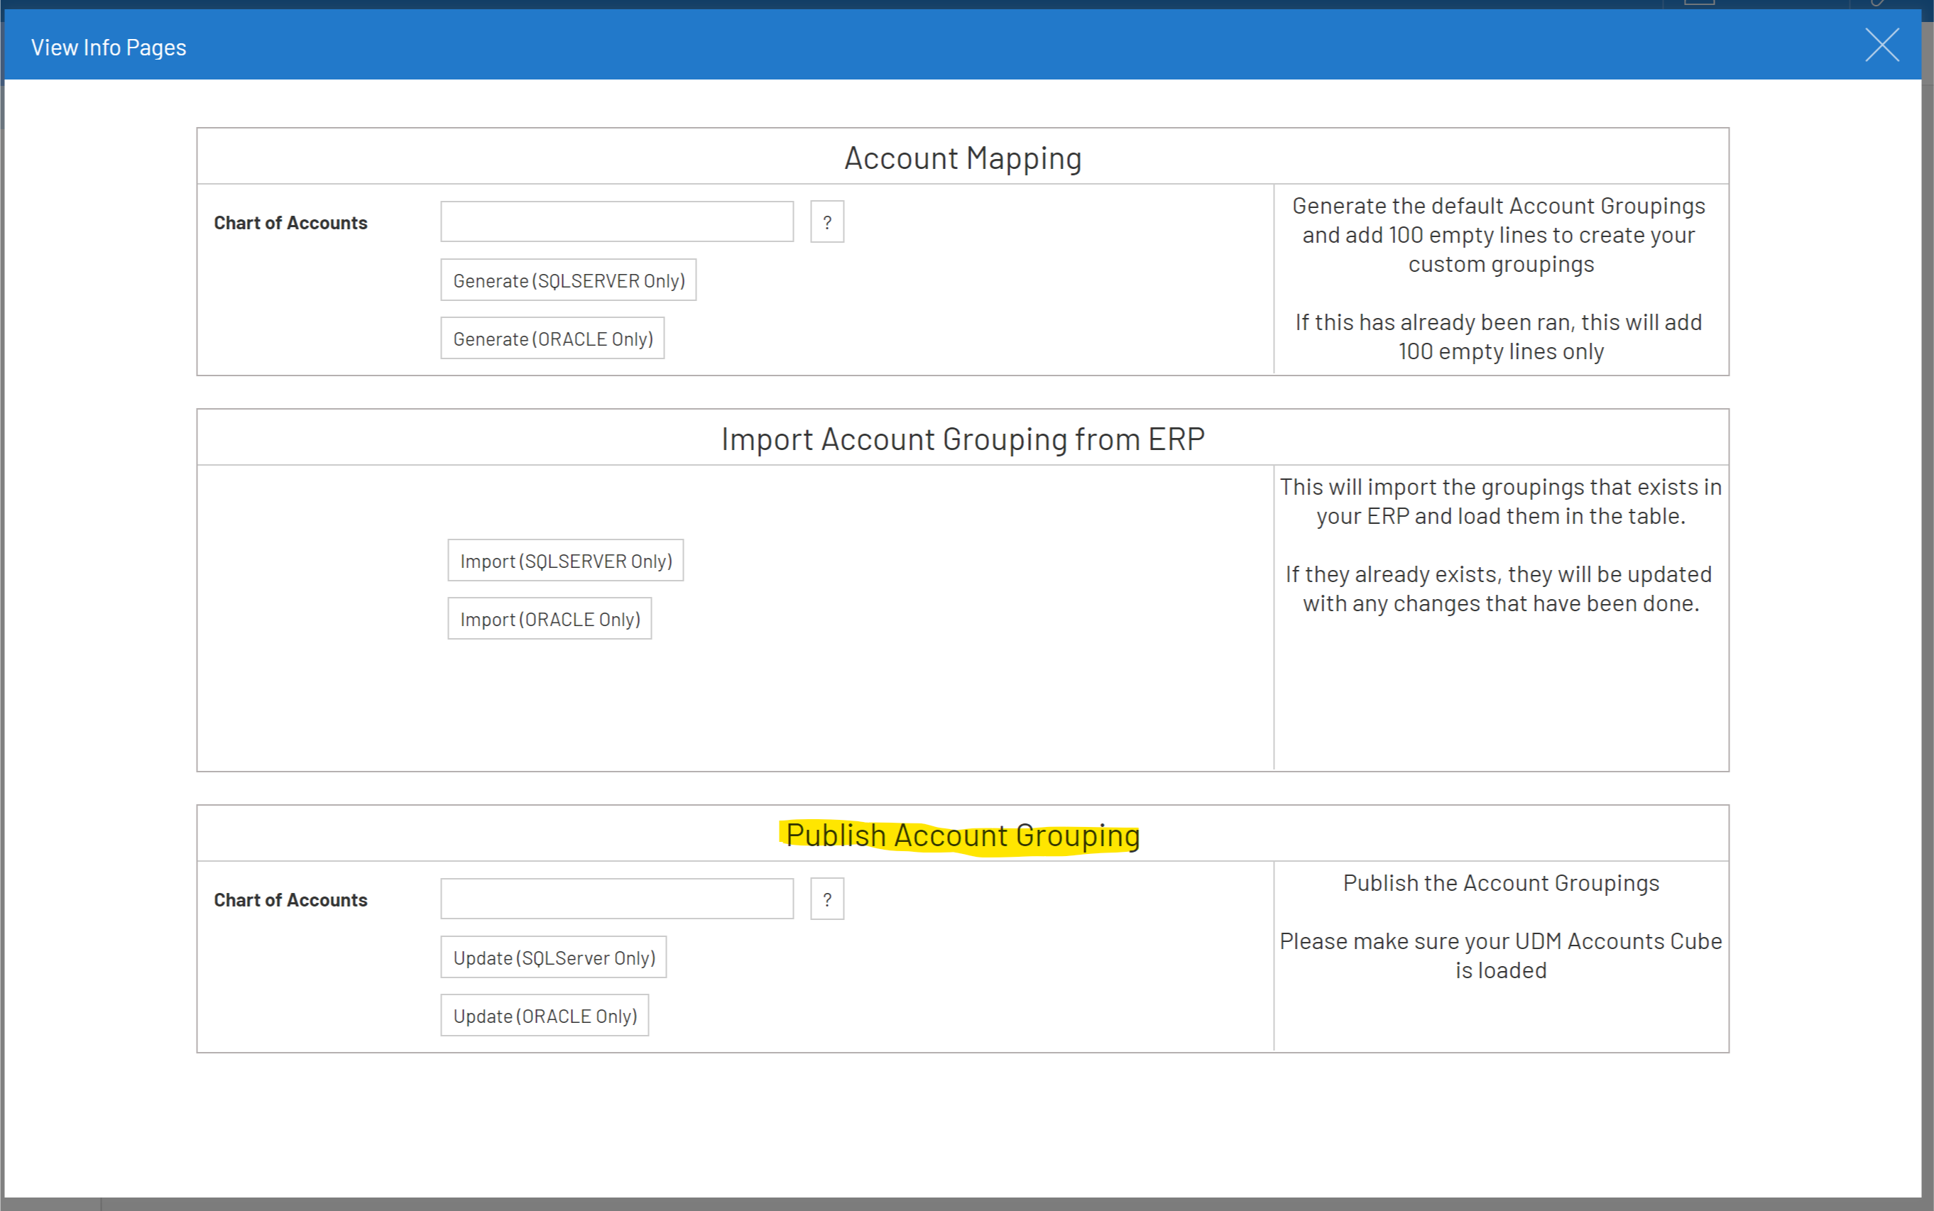Click the help '?' button in Publish Account Grouping
This screenshot has height=1211, width=1934.
pyautogui.click(x=826, y=899)
